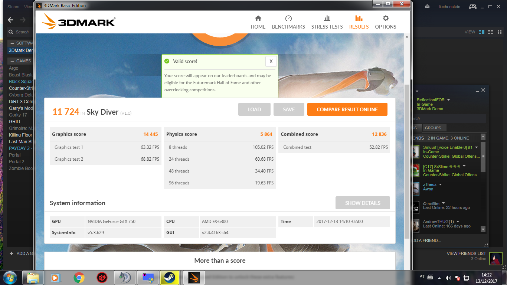Viewport: 507px width, 285px height.
Task: Click the SHOW DETAILS button
Action: pyautogui.click(x=363, y=203)
